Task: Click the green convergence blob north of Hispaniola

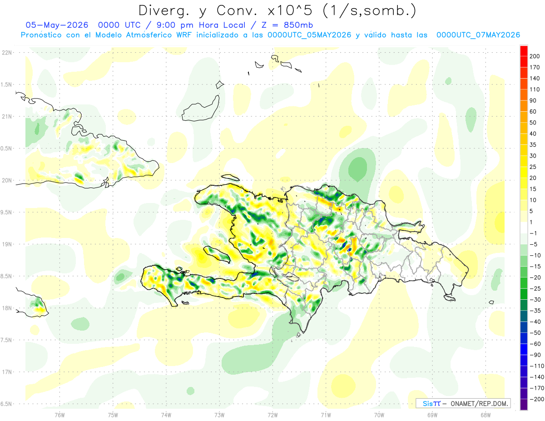Action: coord(358,167)
